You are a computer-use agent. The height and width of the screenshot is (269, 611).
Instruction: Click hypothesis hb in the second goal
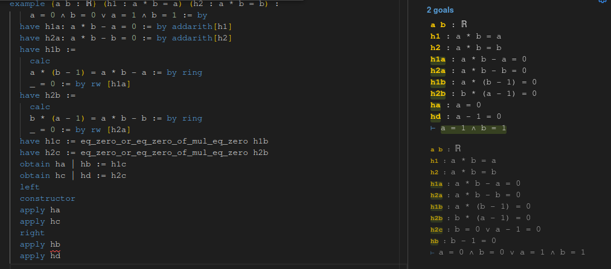pyautogui.click(x=434, y=241)
